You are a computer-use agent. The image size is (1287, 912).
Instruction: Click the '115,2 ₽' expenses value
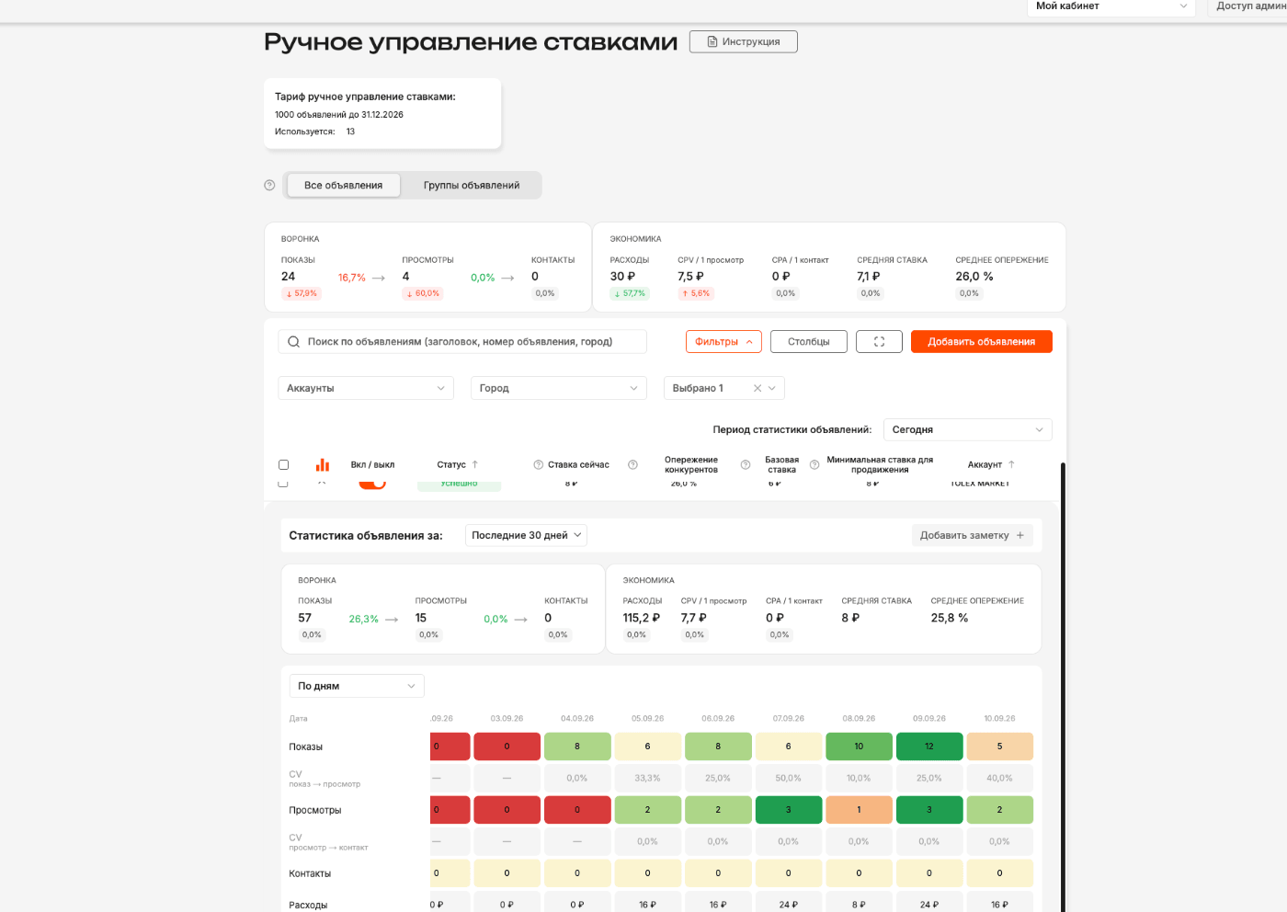click(642, 618)
